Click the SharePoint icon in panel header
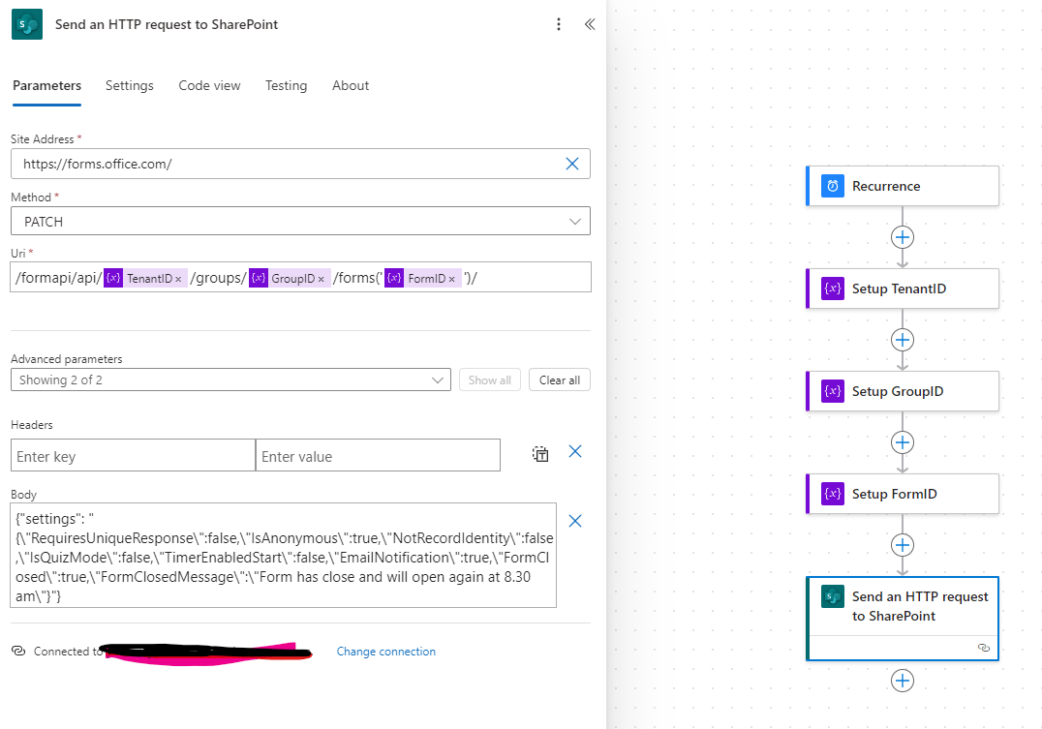Screen dimensions: 1042x729 click(27, 24)
